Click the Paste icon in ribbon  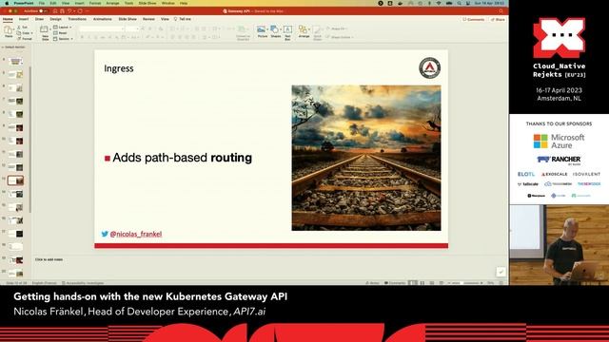(9, 30)
